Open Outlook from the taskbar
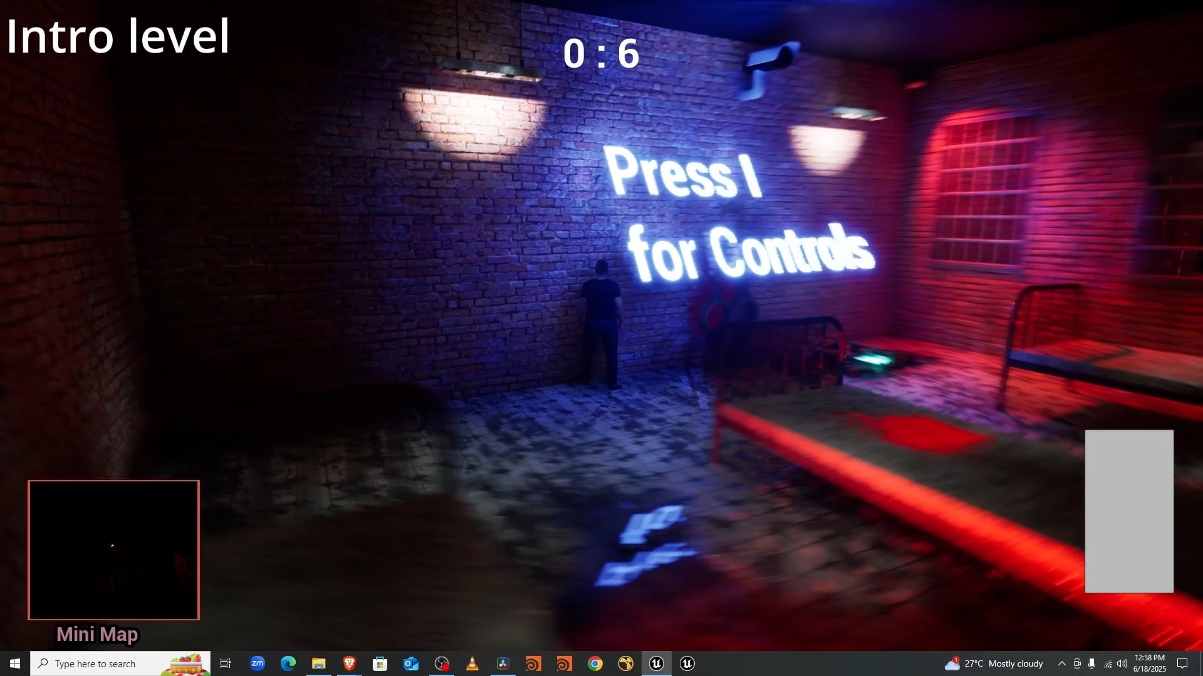 [410, 663]
